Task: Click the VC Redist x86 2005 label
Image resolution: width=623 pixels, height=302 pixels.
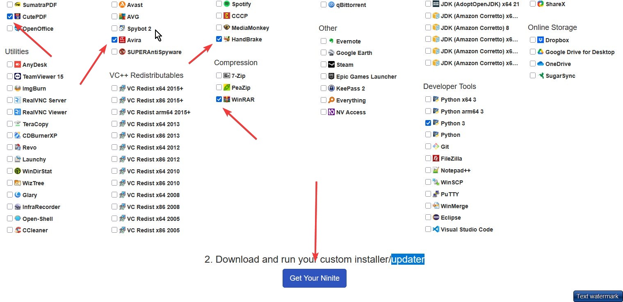Action: (x=153, y=230)
